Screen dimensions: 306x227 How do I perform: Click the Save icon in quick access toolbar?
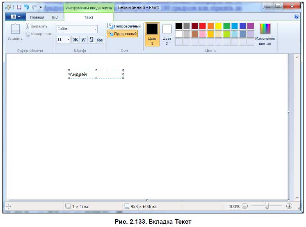tap(19, 7)
